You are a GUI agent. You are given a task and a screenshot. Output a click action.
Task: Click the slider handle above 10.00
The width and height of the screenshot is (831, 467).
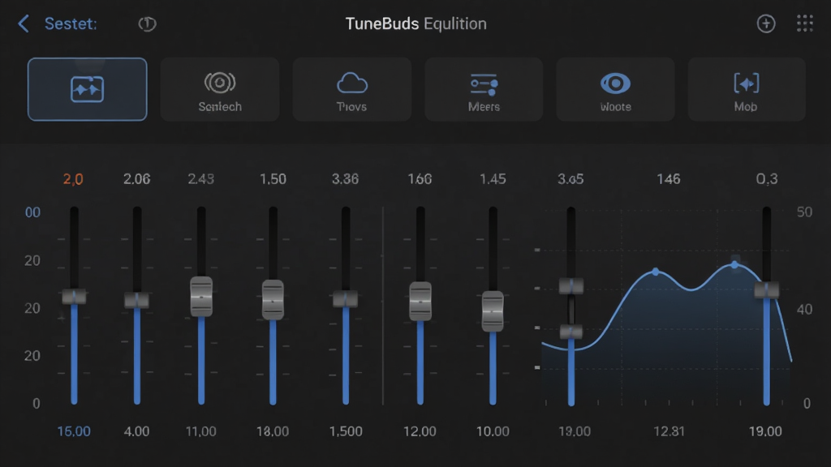tap(493, 311)
